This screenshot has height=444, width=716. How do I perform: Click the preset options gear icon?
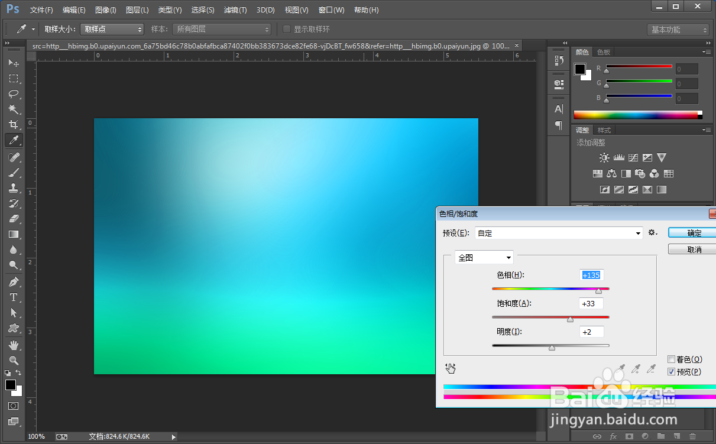653,233
